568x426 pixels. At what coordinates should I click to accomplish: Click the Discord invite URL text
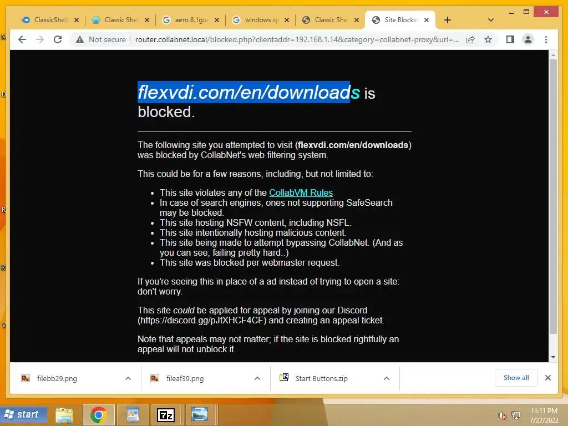[x=202, y=320]
